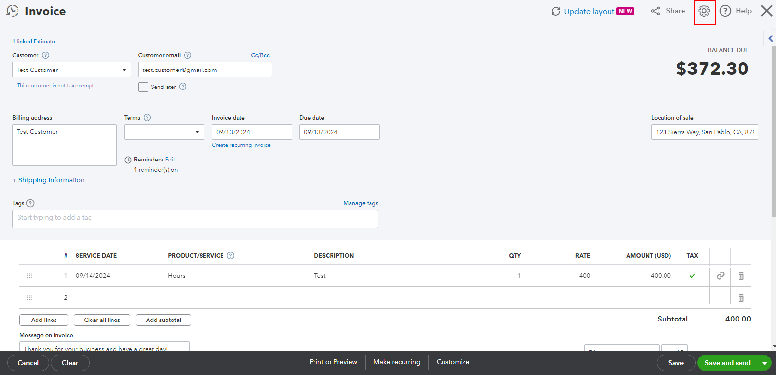
Task: Click the Share icon
Action: click(656, 11)
